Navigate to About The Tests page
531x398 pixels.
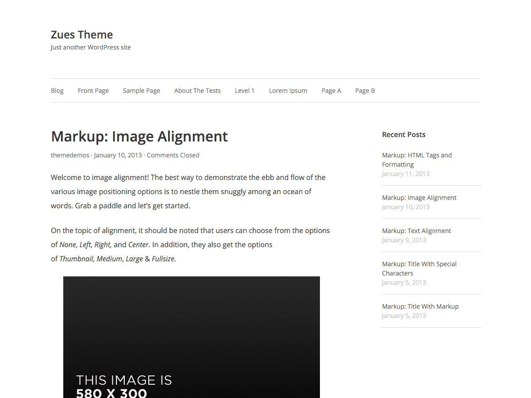tap(197, 90)
